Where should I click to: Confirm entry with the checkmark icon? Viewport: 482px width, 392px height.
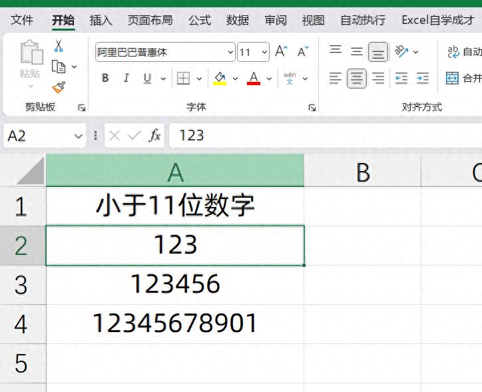click(134, 136)
